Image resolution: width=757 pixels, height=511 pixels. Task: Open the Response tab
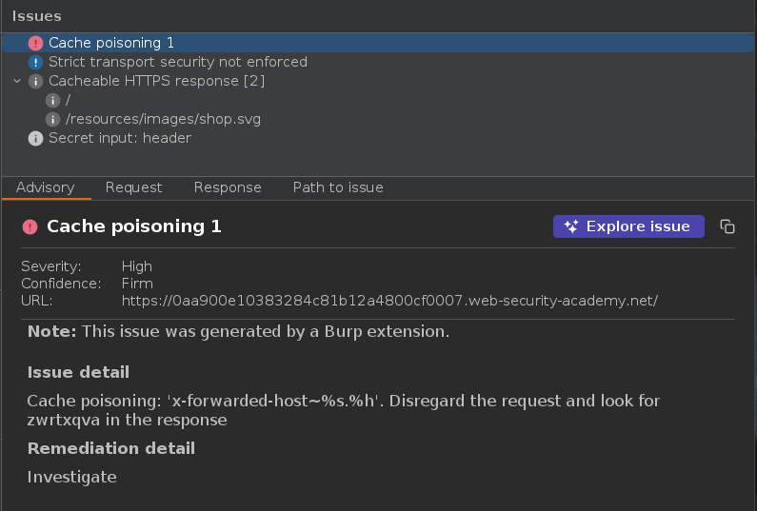coord(228,187)
